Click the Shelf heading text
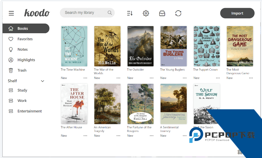 [x=12, y=81]
